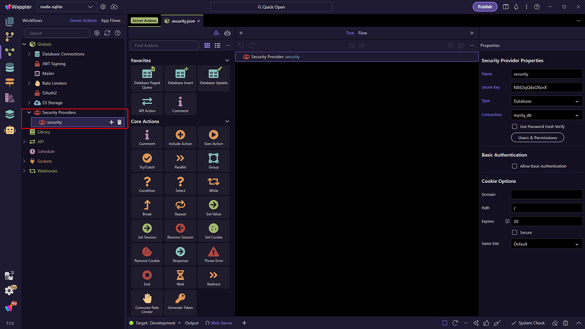Add the Set Value action
Screen dimensions: 585x329
[x=214, y=208]
